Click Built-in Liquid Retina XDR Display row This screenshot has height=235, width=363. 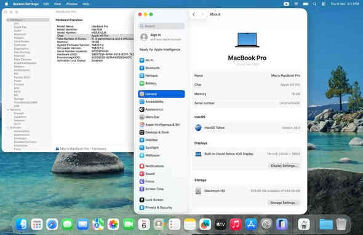click(247, 154)
